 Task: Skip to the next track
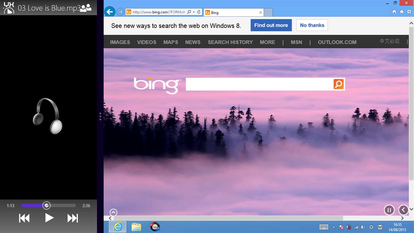pyautogui.click(x=73, y=218)
